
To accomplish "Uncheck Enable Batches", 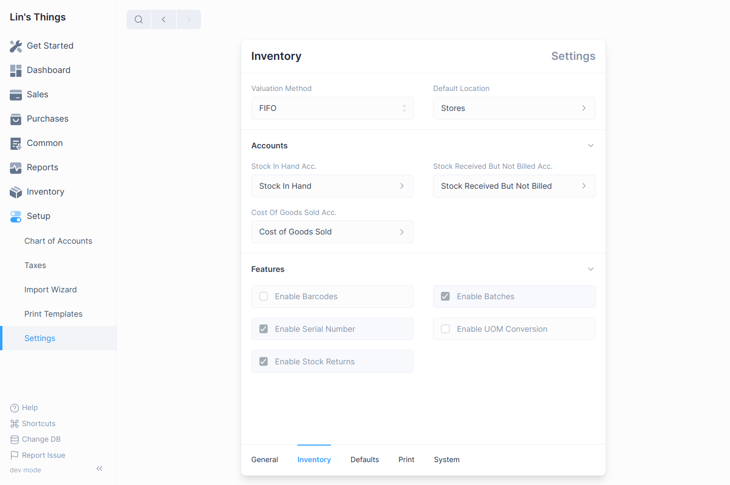I will pyautogui.click(x=445, y=297).
